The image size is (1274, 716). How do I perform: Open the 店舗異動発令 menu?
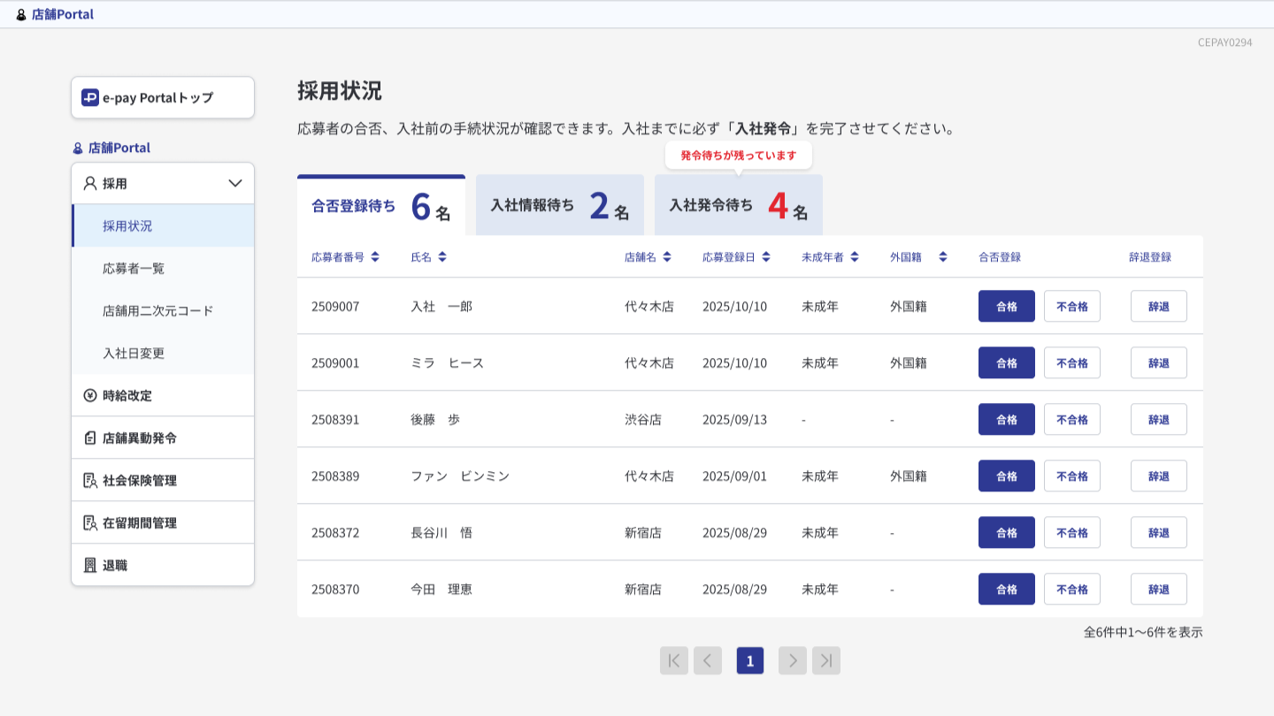pyautogui.click(x=163, y=438)
